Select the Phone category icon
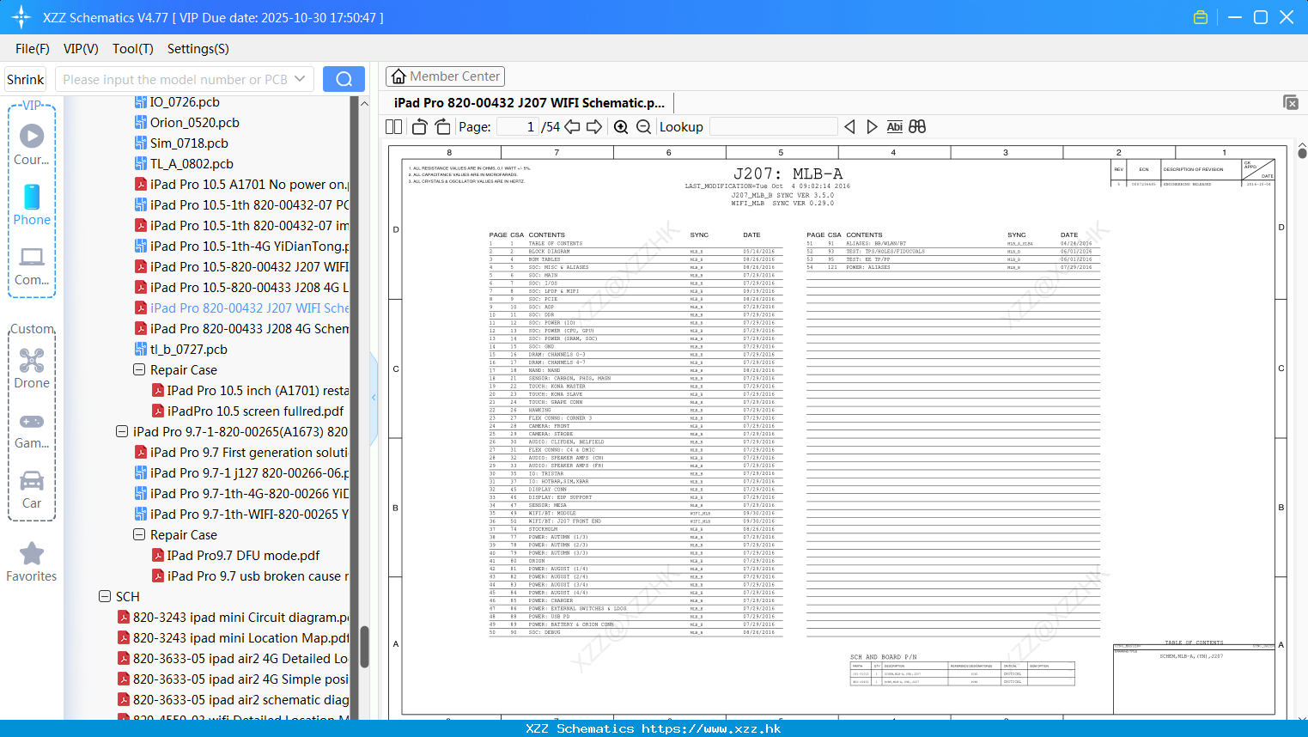 pyautogui.click(x=32, y=205)
